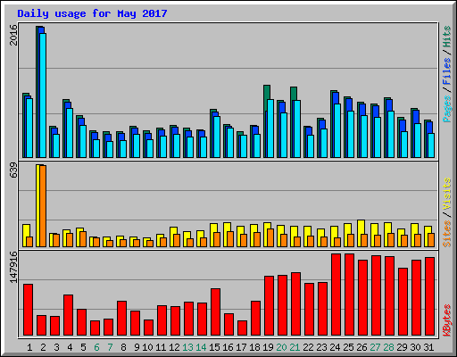Click day label 5 on the x-axis
This screenshot has height=357, width=457.
click(x=83, y=347)
